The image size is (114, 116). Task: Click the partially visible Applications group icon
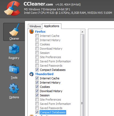coord(32,115)
